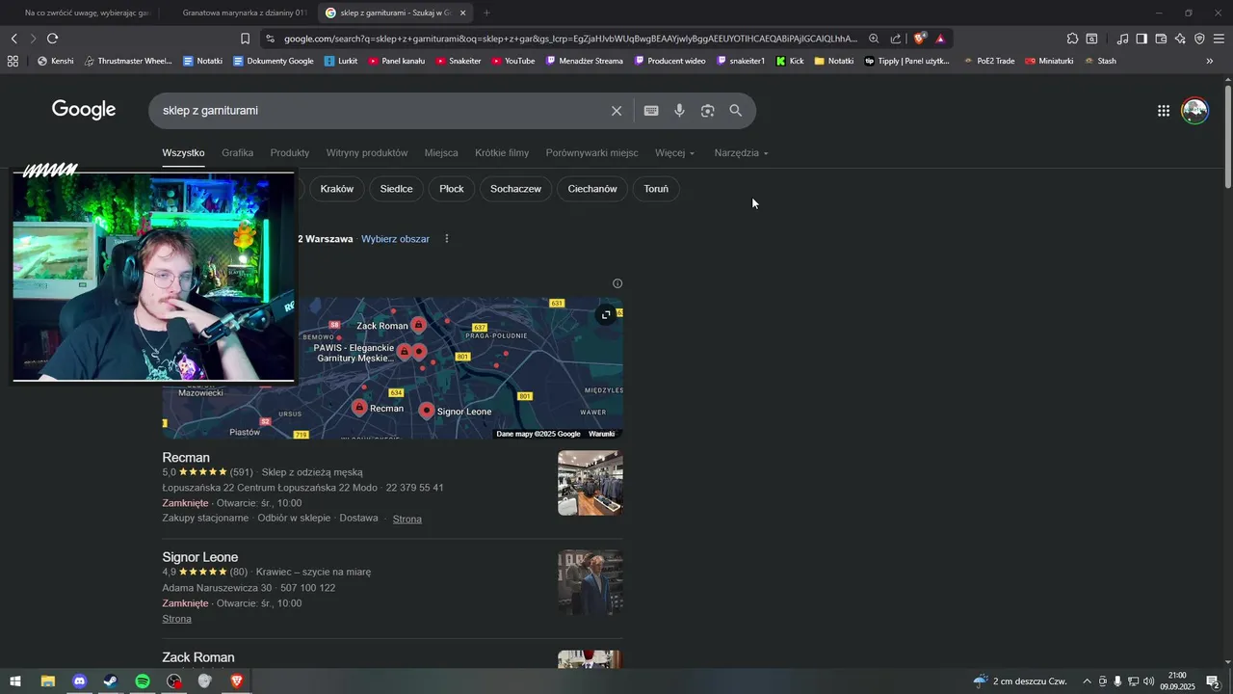Toggle the browser sidebar panel
This screenshot has height=694, width=1233.
[1141, 39]
